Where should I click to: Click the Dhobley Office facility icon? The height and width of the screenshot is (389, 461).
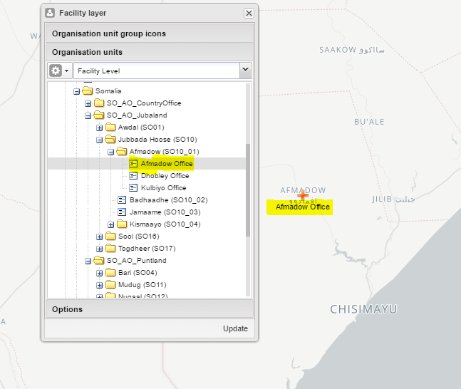coord(133,175)
